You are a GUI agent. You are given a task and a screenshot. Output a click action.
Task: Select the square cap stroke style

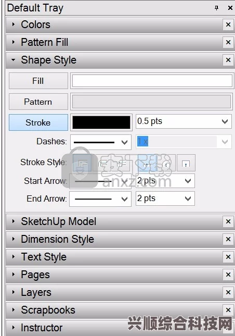186,163
